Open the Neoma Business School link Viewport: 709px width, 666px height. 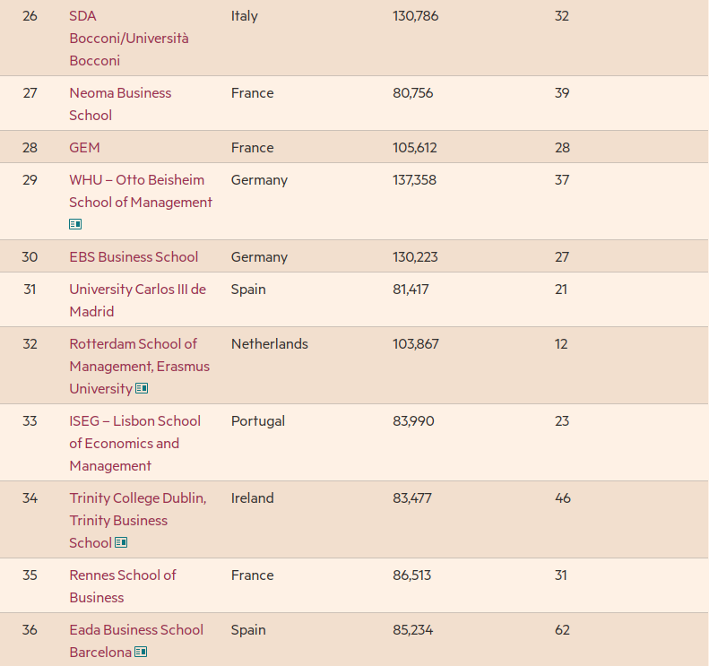[x=120, y=104]
